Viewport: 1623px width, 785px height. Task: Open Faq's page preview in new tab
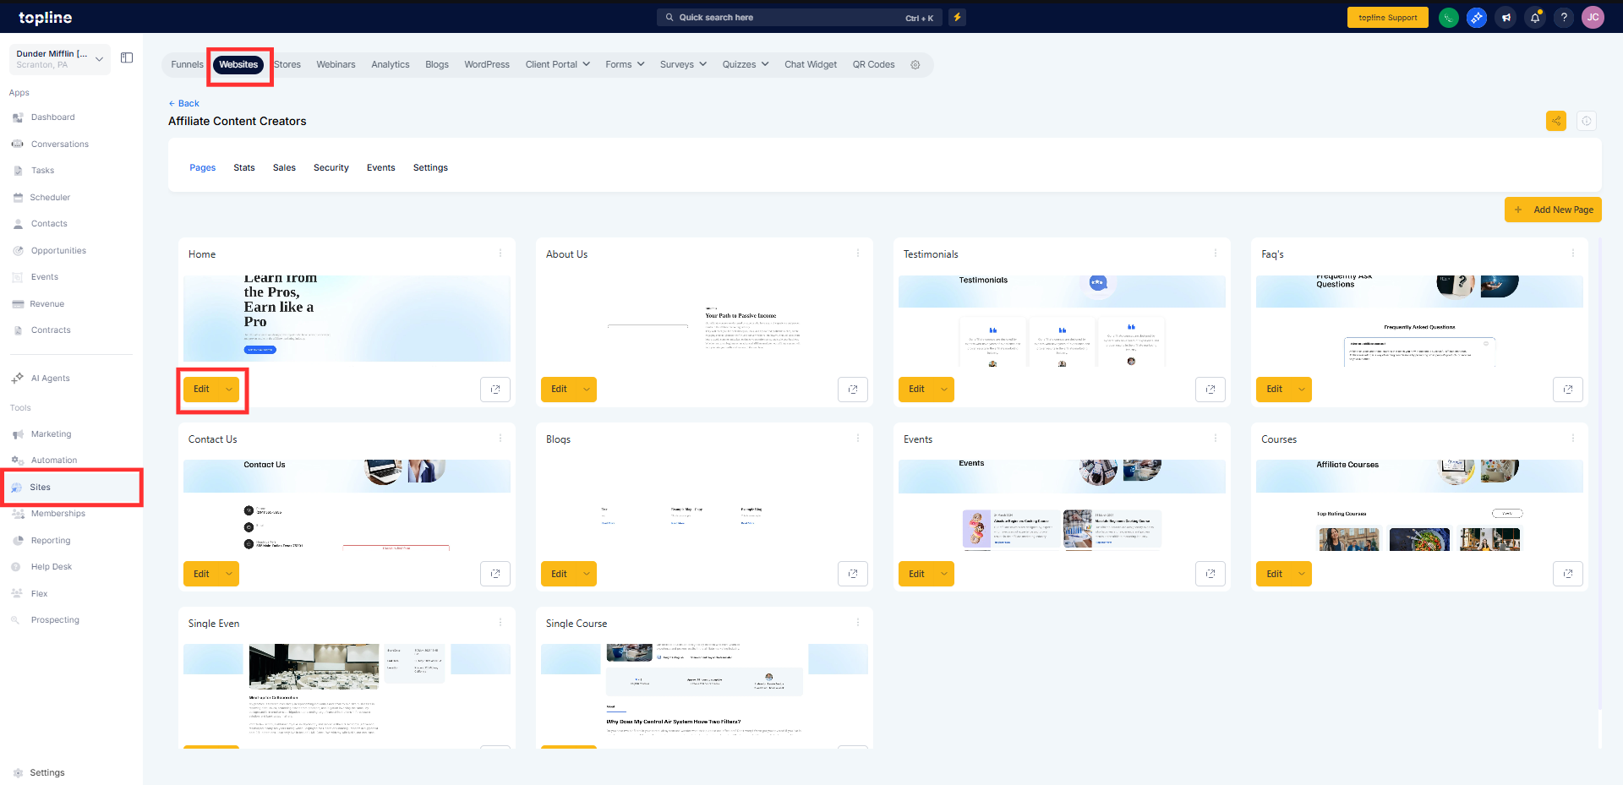tap(1568, 390)
